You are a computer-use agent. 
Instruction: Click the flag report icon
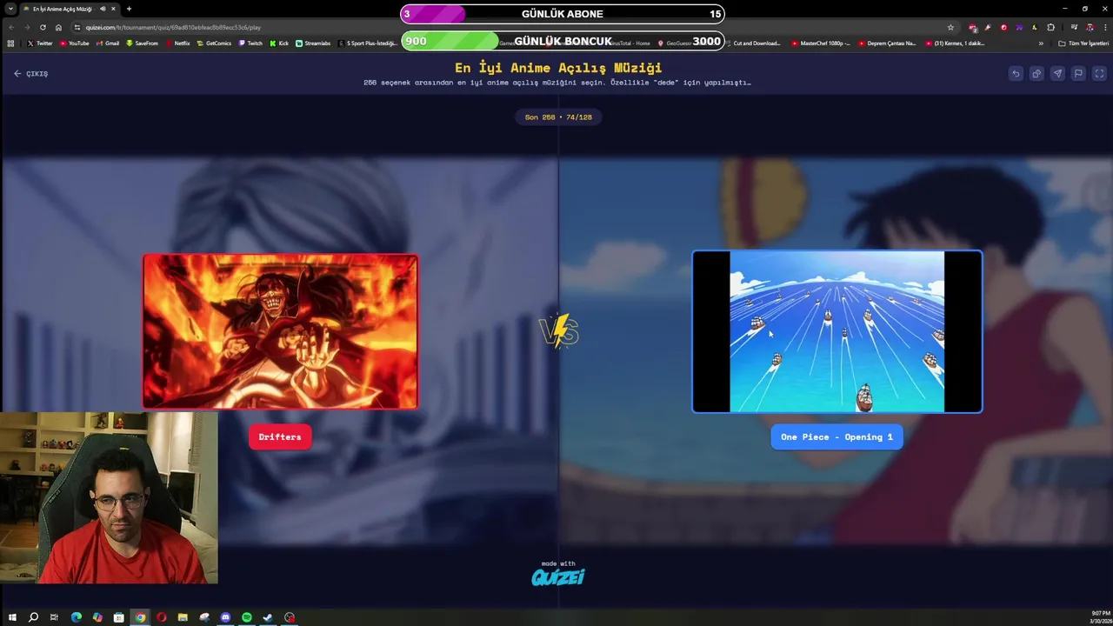pyautogui.click(x=1078, y=74)
